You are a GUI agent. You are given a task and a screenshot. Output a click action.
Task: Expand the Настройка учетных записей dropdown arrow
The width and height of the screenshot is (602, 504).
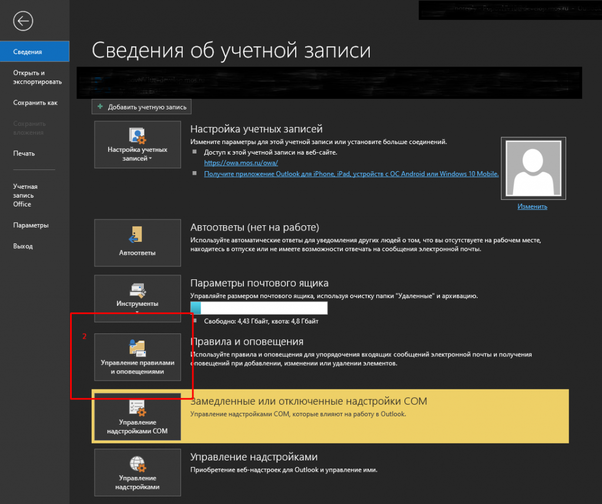coord(150,159)
